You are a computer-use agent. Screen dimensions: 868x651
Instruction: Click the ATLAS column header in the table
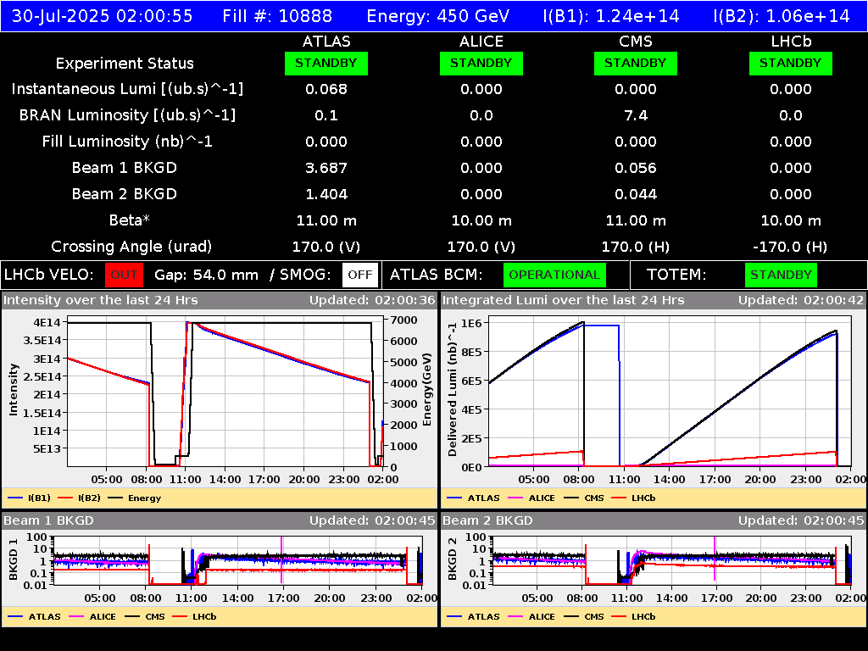326,42
